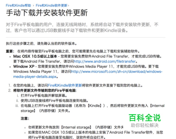Open the Fire和Kindle软件更新 breadcrumb link

(51, 5)
